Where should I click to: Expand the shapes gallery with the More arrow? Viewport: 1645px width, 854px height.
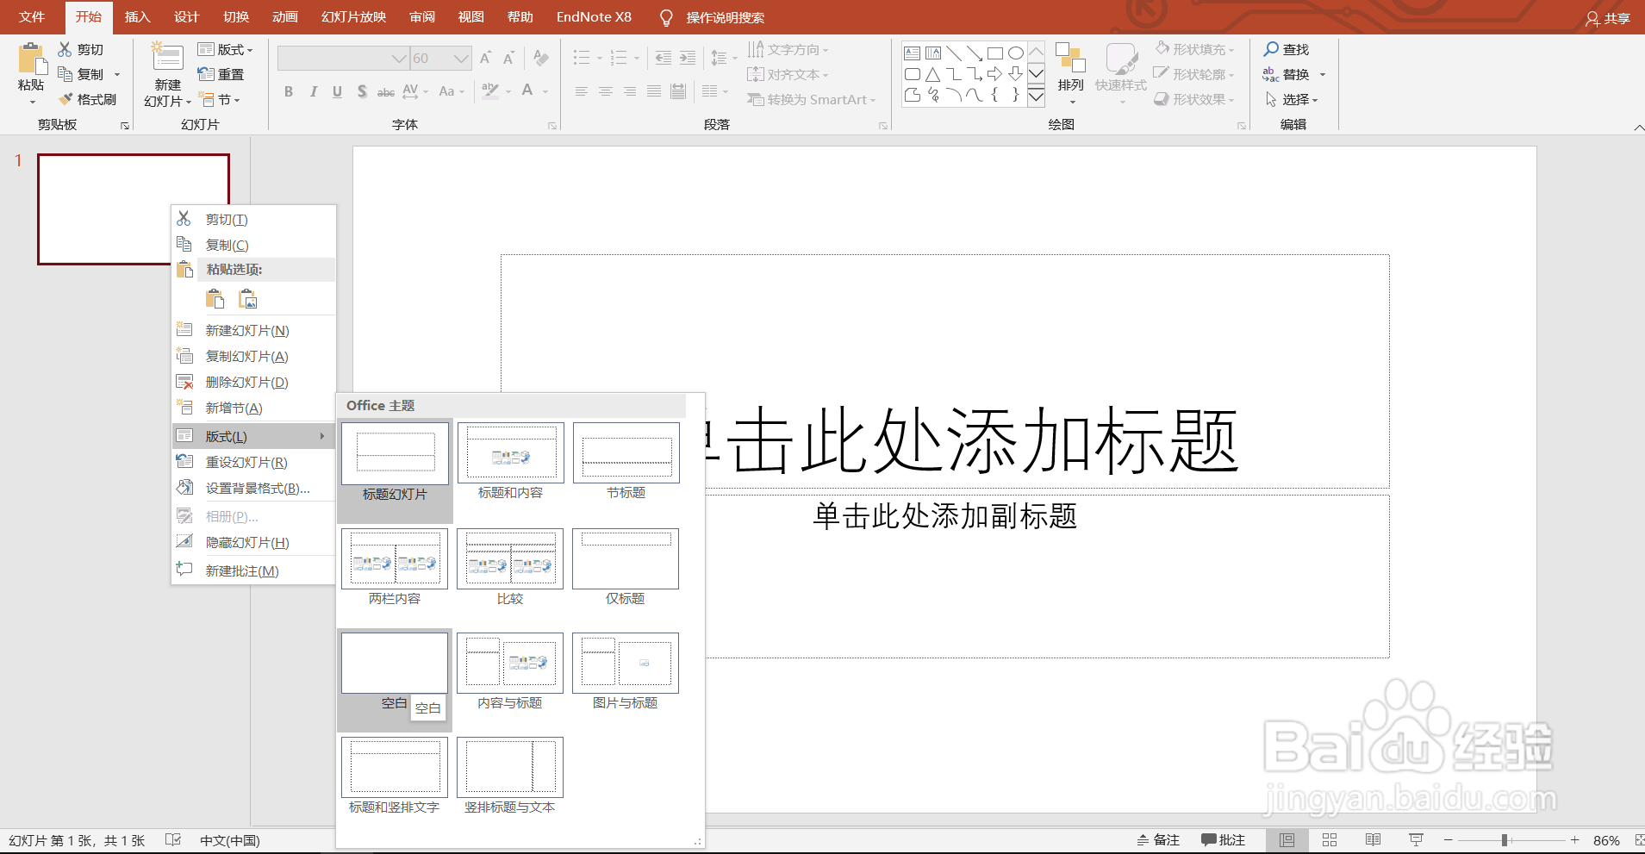pyautogui.click(x=1035, y=97)
